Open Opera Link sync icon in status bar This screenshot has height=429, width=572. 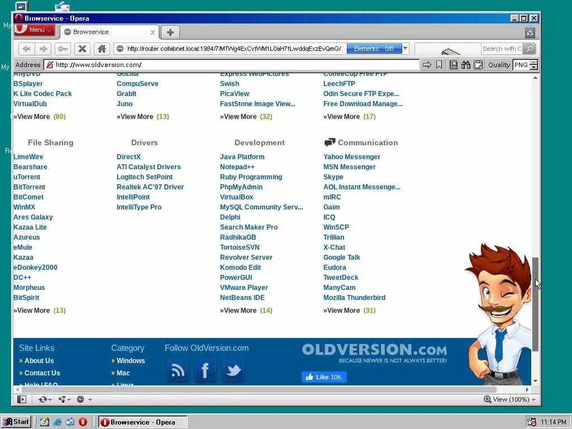coord(42,399)
